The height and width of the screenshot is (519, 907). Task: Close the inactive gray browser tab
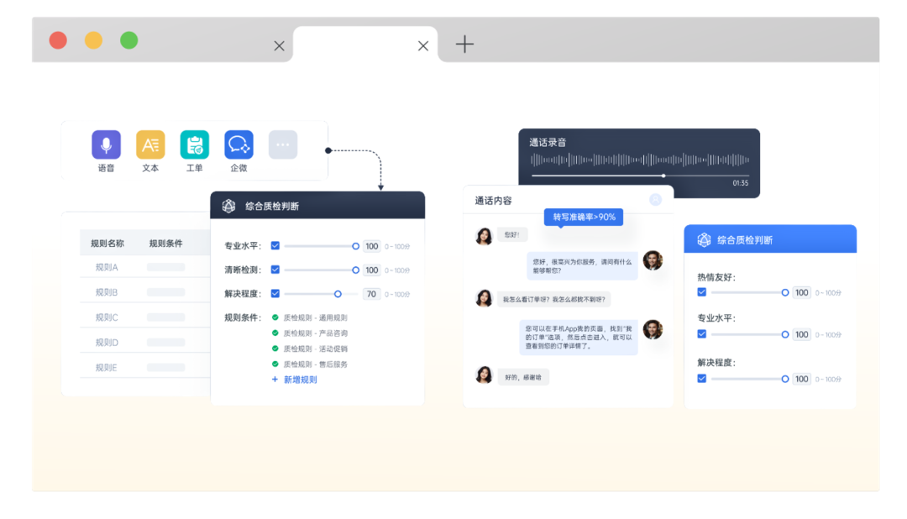(x=280, y=45)
